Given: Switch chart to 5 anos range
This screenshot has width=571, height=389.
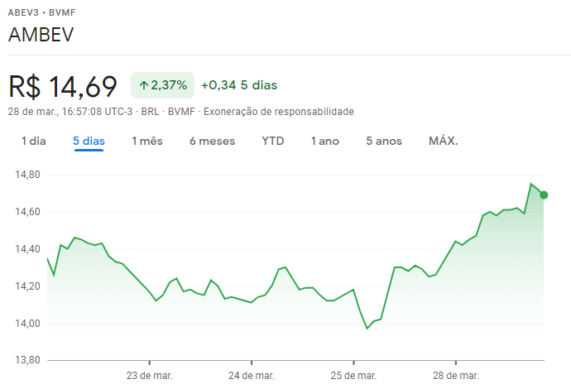Looking at the screenshot, I should 384,141.
